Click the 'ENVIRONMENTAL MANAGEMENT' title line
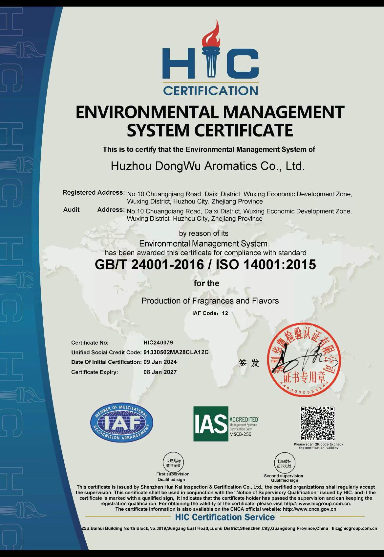The height and width of the screenshot is (557, 384). coord(210,112)
